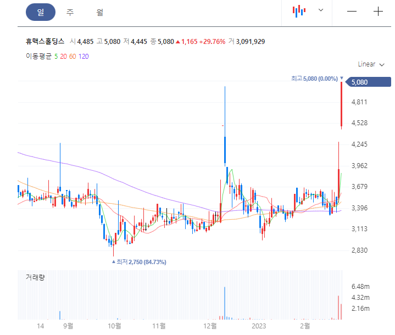Open the Linear scale dropdown
Viewport: 395px width, 335px height.
[x=371, y=64]
